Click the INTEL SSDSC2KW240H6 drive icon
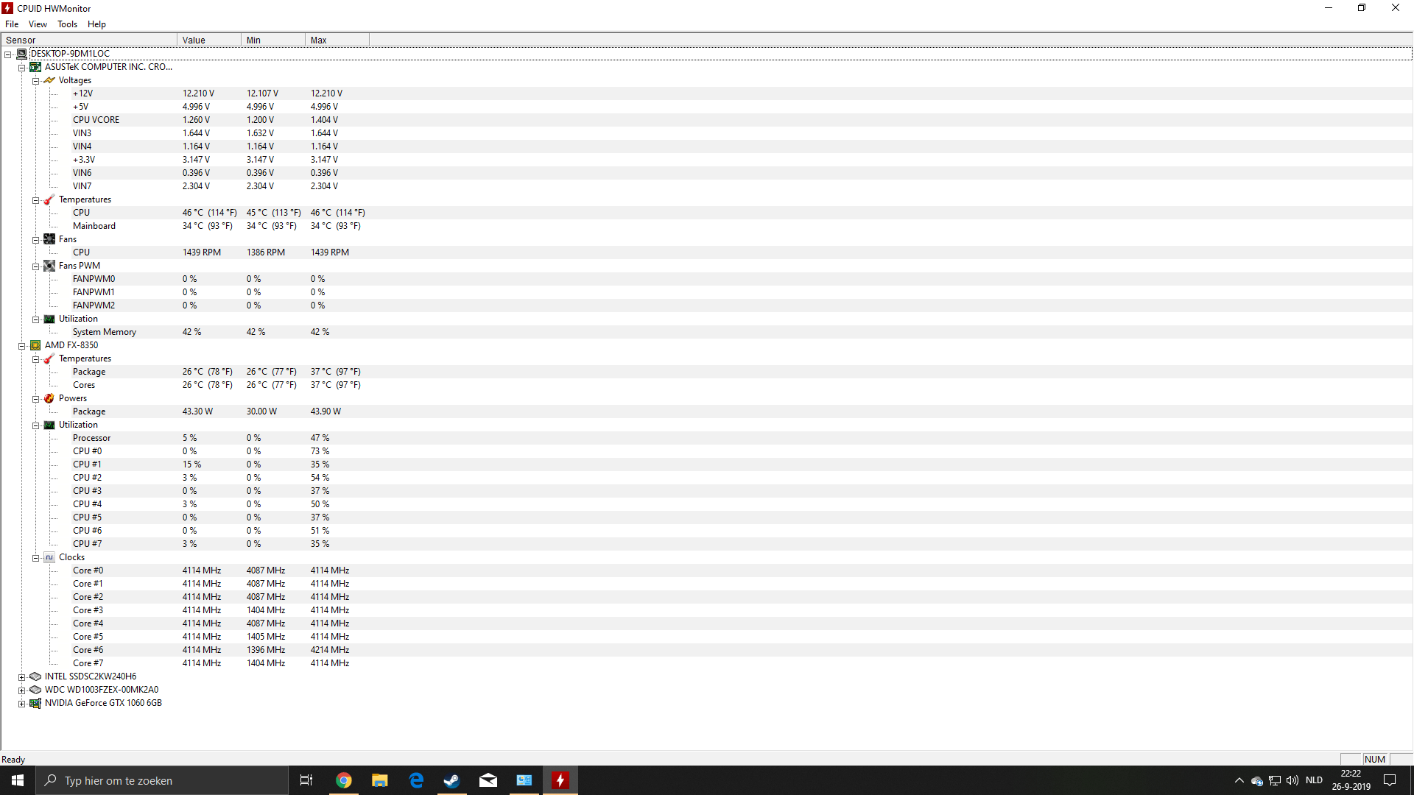 click(x=35, y=676)
